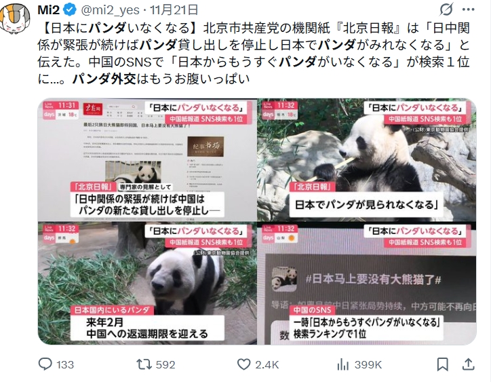This screenshot has width=491, height=382.
Task: Open the walking panda bottom-left image
Action: click(x=147, y=284)
